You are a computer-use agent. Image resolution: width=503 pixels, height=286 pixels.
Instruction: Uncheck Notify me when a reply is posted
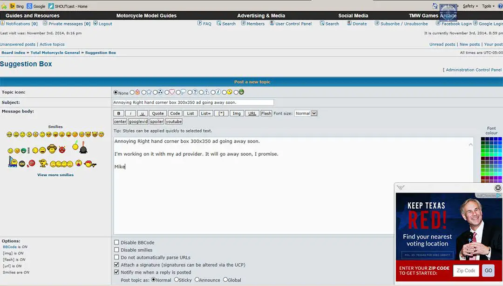(x=116, y=272)
